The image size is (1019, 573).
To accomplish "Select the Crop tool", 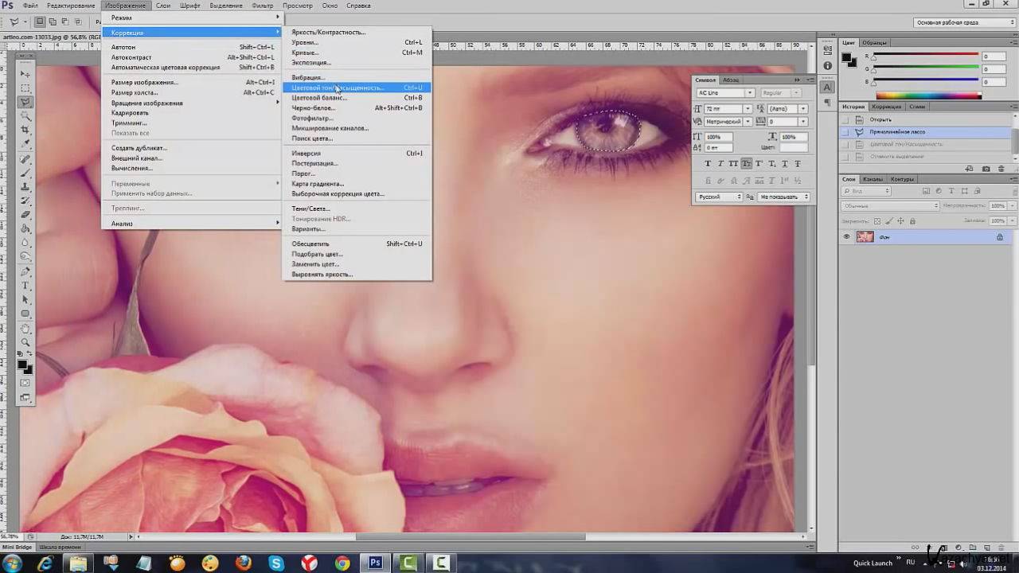I will [x=25, y=130].
